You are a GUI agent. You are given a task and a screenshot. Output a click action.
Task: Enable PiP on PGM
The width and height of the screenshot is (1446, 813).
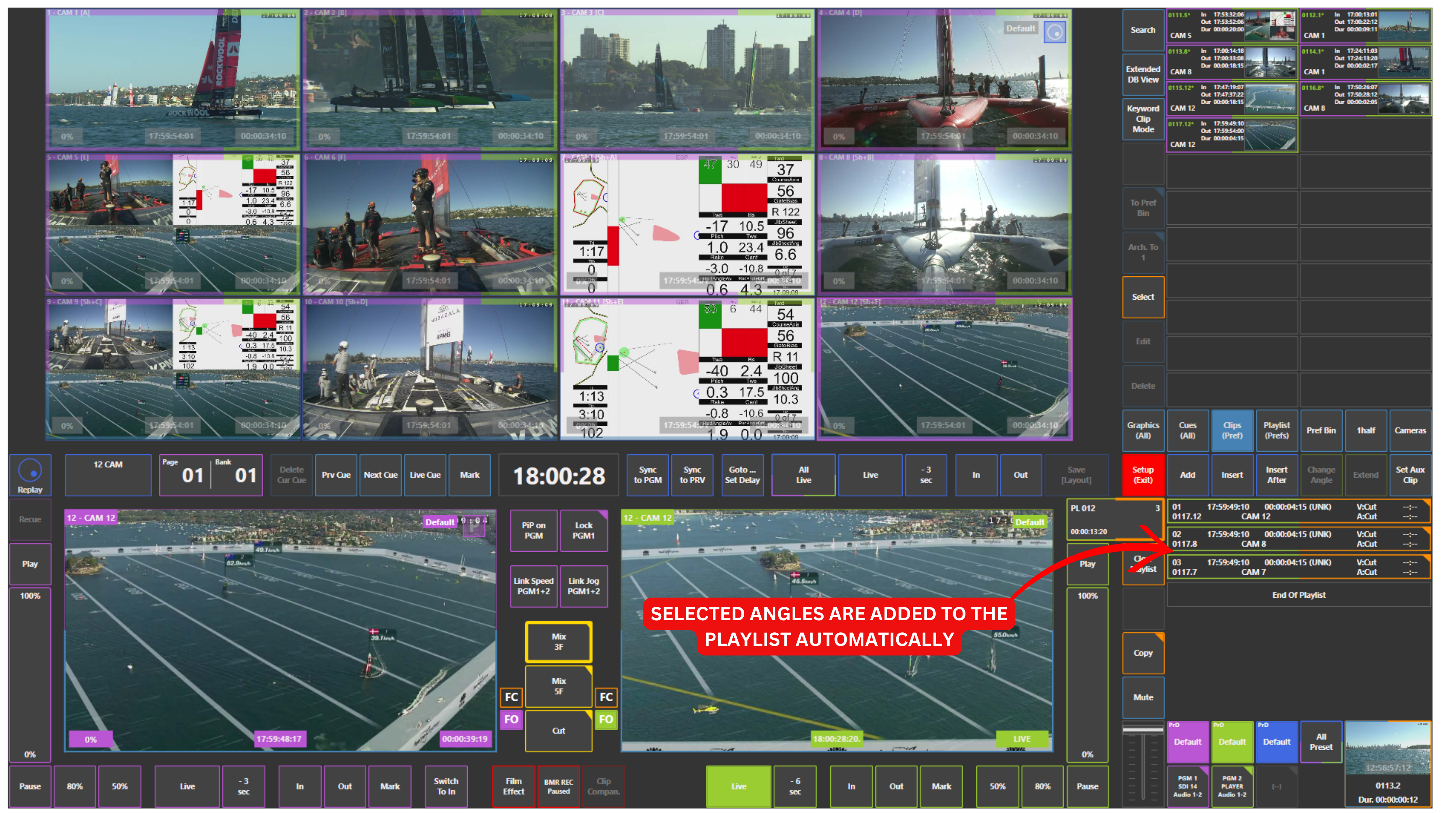533,530
